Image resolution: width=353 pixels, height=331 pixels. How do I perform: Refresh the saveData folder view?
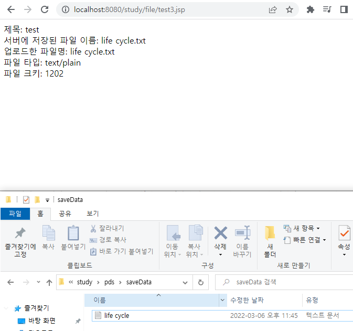(x=200, y=282)
